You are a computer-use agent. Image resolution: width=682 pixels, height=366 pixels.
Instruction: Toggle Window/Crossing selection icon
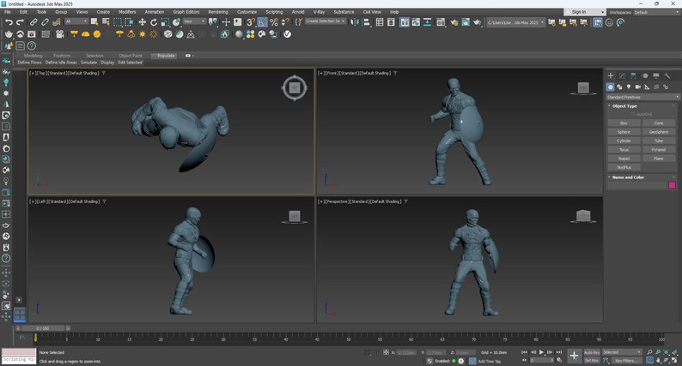tap(129, 21)
